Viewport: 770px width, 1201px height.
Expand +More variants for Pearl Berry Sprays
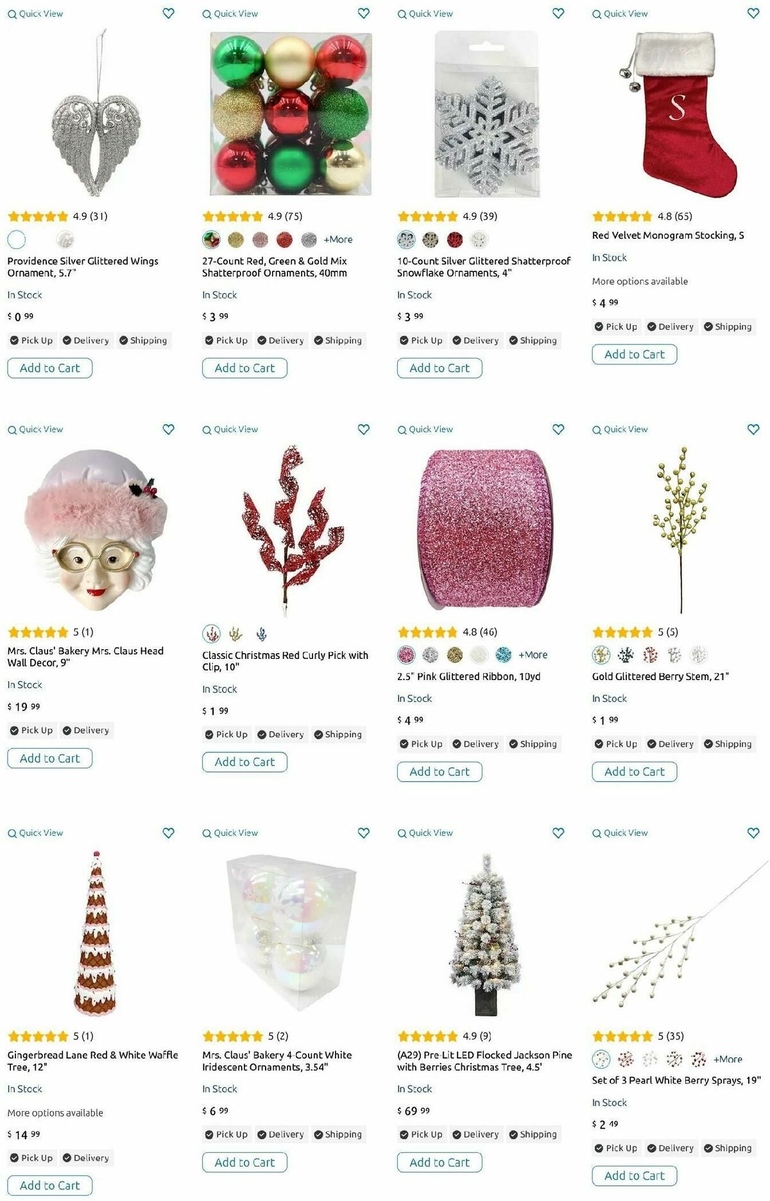pos(728,1059)
